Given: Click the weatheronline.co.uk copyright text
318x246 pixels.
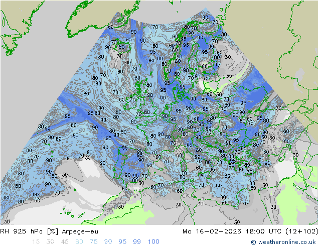Looking at the screenshot, I should tap(283, 242).
